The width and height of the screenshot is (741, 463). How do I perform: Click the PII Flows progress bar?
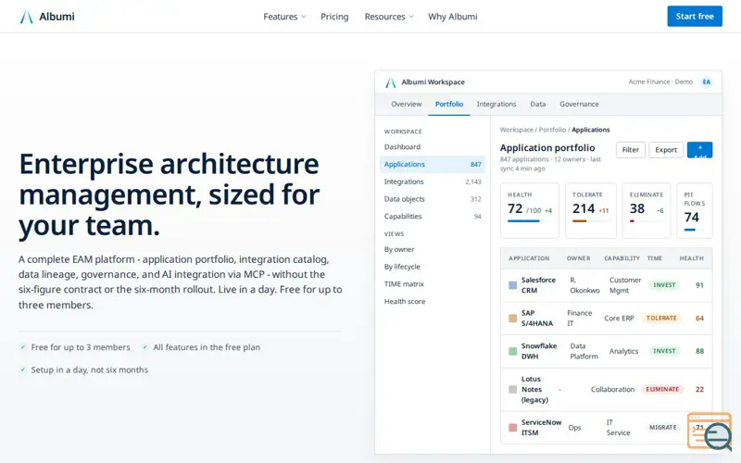(694, 230)
